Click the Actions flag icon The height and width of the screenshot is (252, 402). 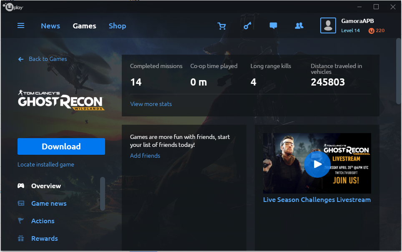[21, 221]
